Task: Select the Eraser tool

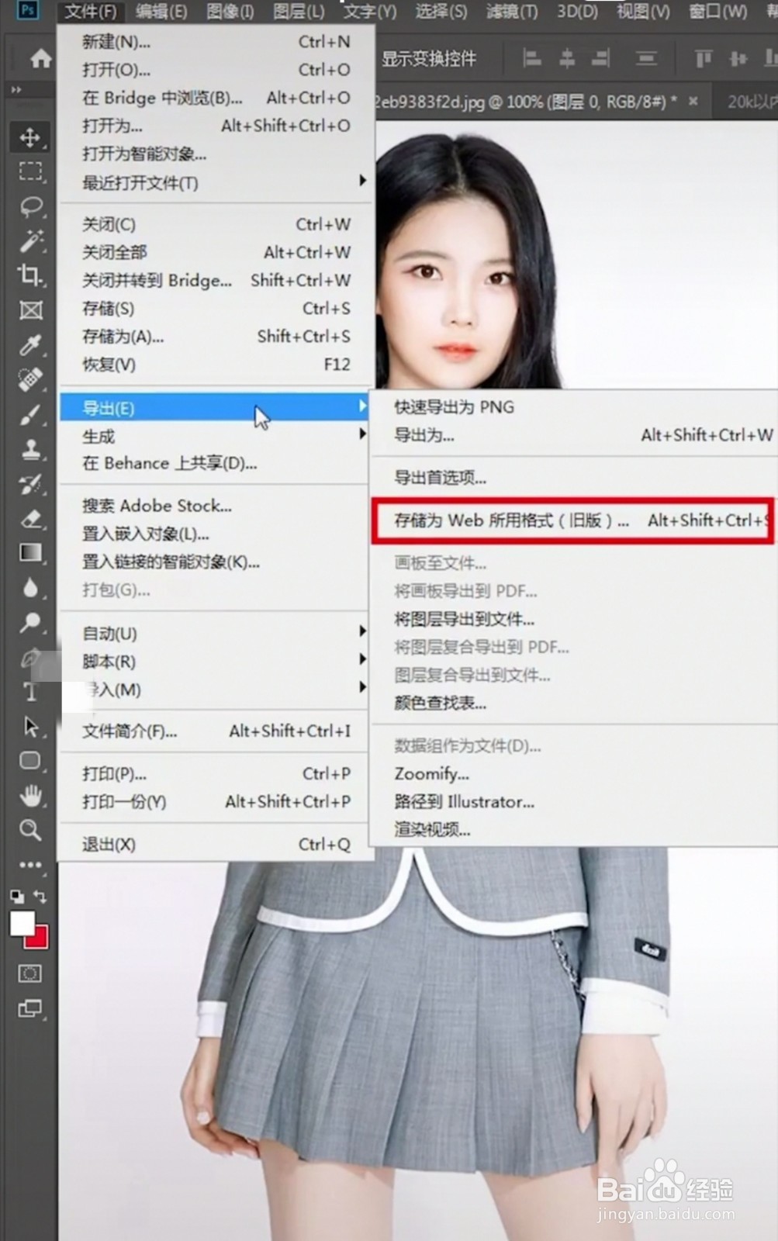Action: pyautogui.click(x=30, y=519)
